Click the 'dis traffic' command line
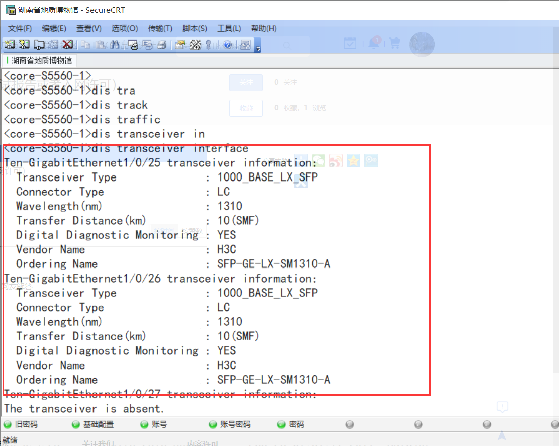The image size is (559, 446). (82, 120)
